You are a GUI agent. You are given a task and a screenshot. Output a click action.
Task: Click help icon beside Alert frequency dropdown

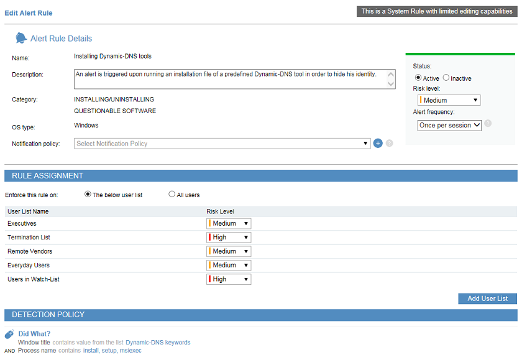488,124
